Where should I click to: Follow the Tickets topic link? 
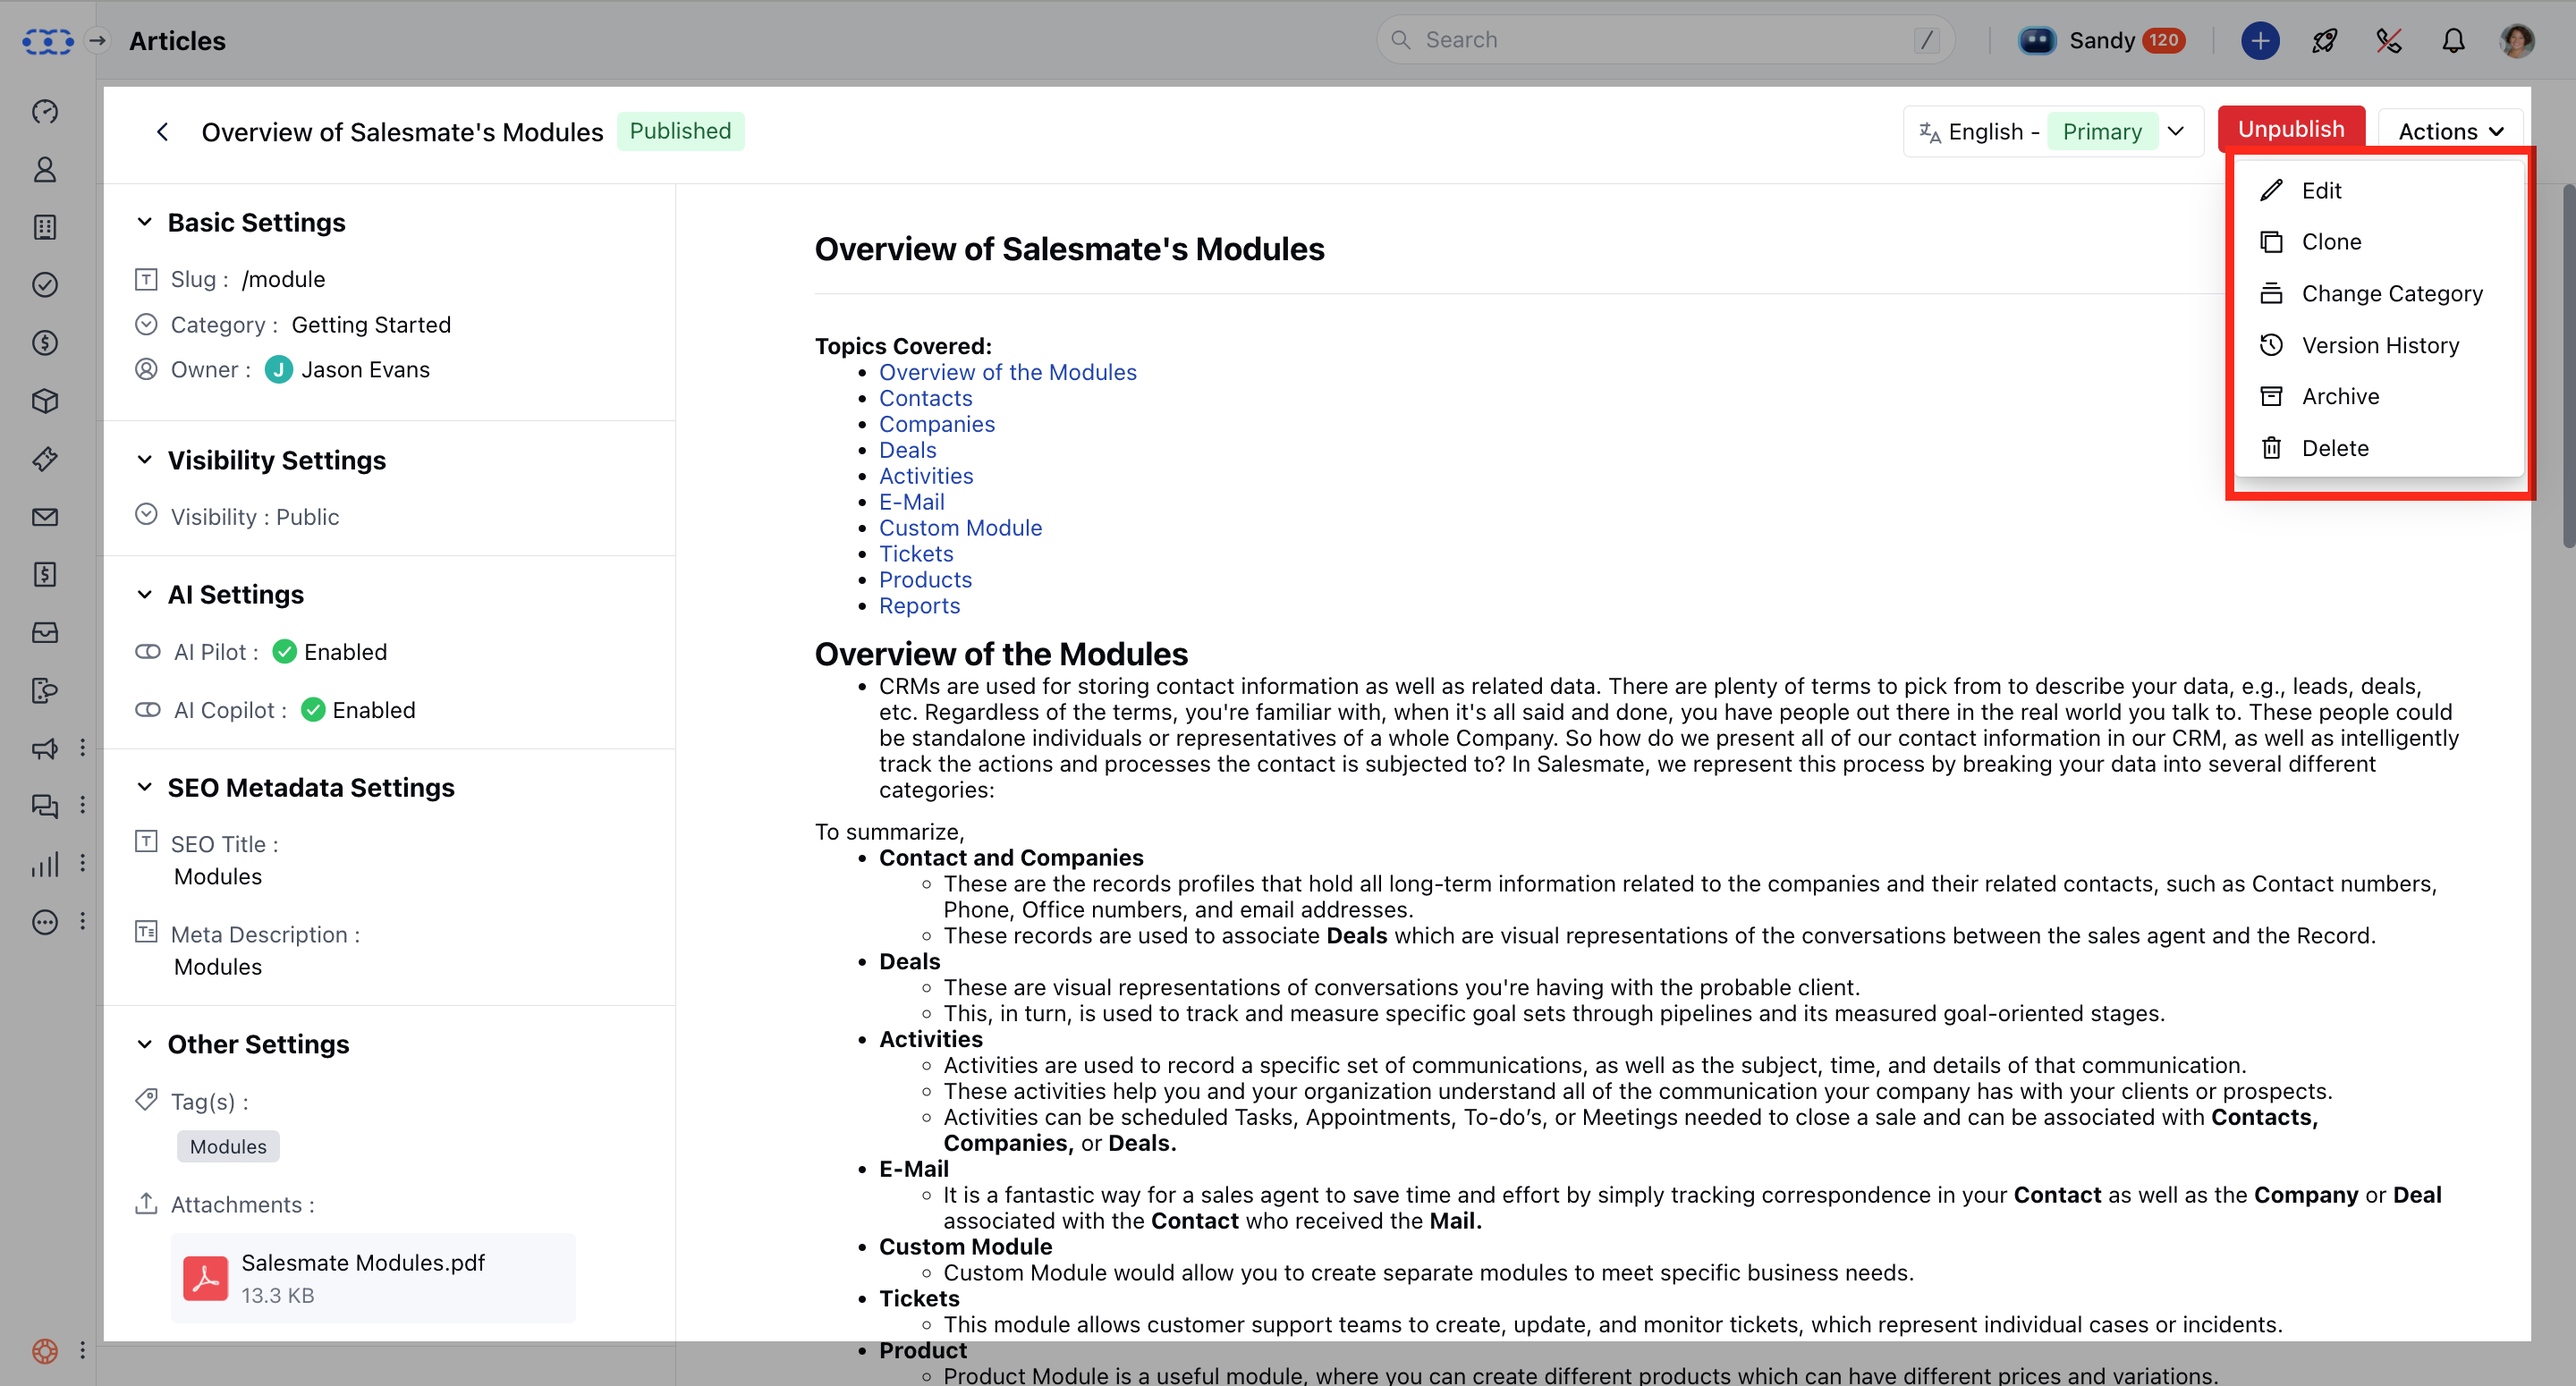[x=916, y=554]
